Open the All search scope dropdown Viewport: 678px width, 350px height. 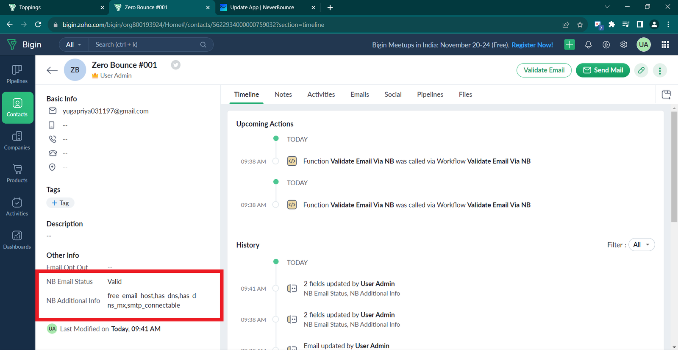[73, 44]
